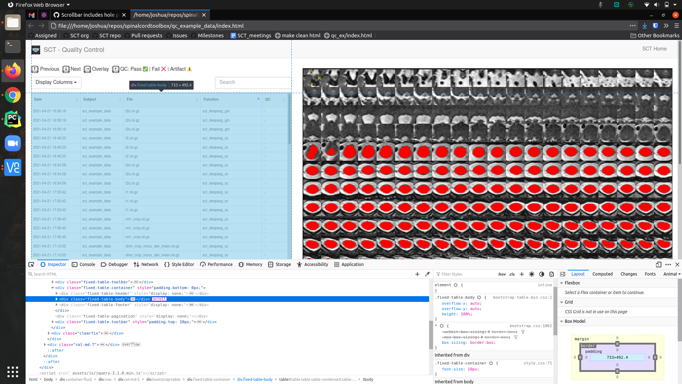Enable light color-scheme simulation (sun icon)

pos(532,274)
